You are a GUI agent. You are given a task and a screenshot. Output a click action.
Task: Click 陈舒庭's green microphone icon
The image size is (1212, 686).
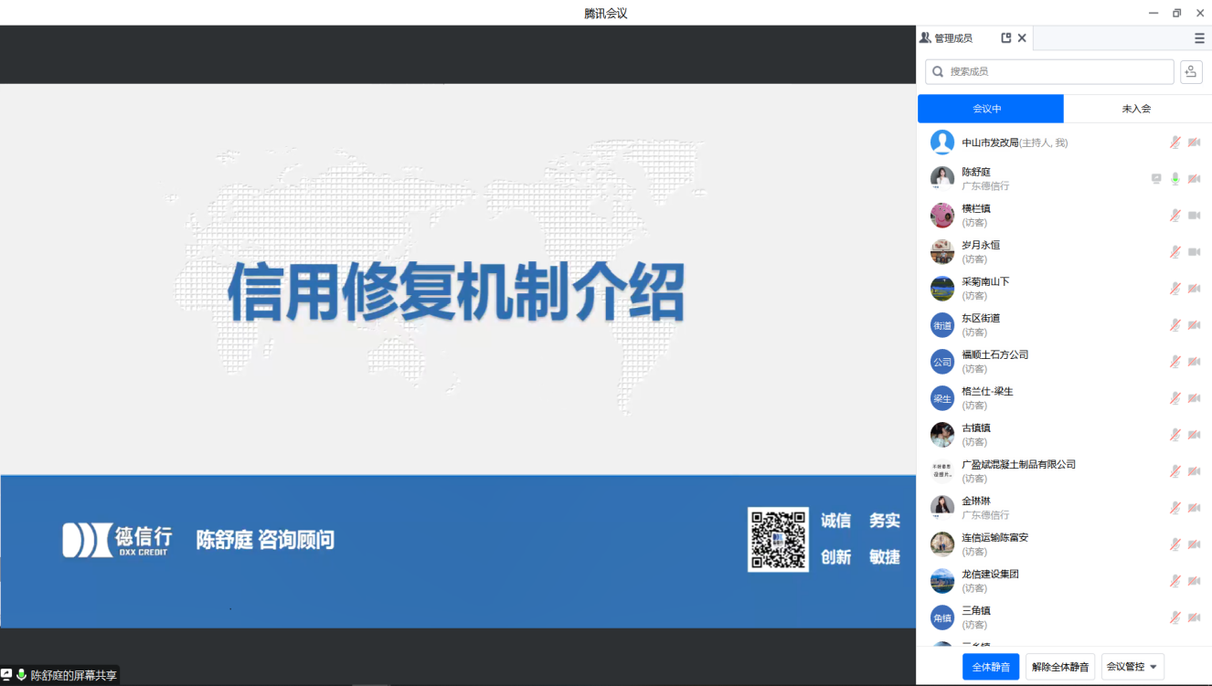point(1175,179)
